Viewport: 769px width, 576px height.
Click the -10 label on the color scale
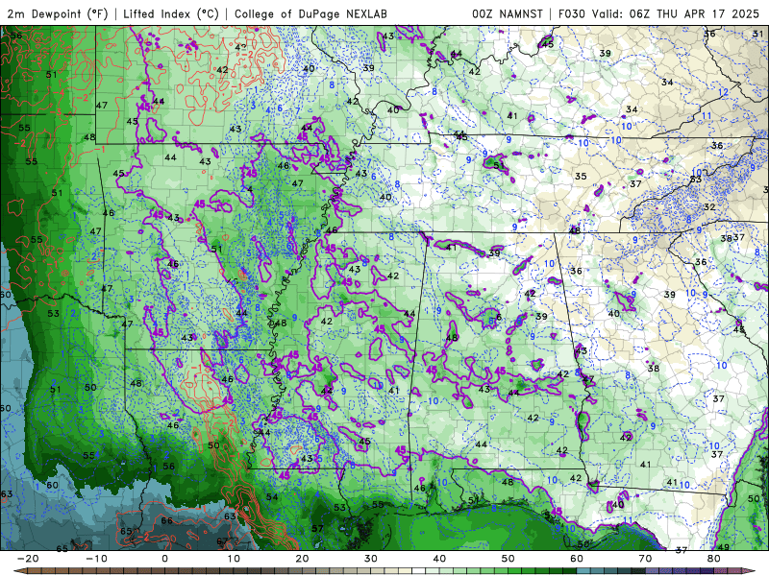(96, 559)
